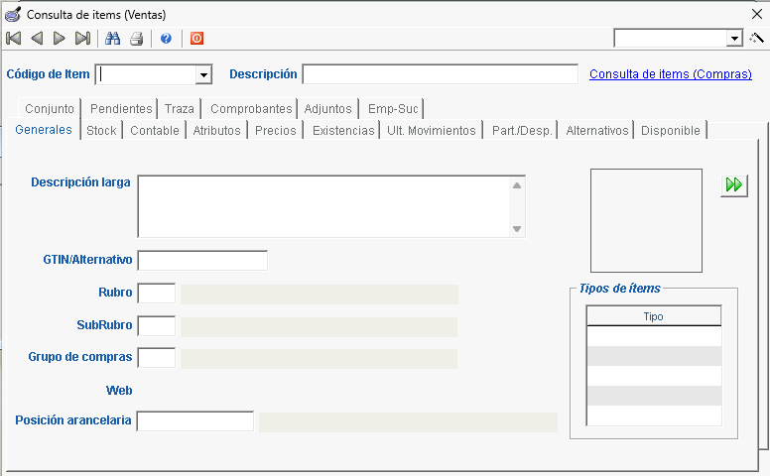Open help with the question mark icon
Image resolution: width=770 pixels, height=476 pixels.
pos(166,39)
